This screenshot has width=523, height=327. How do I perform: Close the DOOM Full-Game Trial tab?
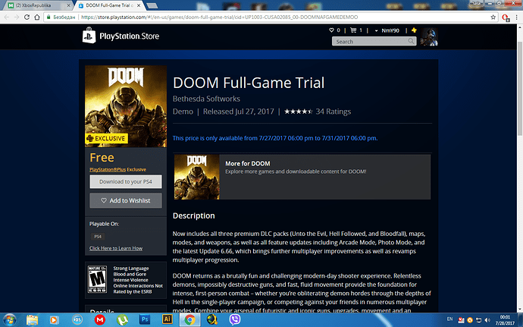139,5
